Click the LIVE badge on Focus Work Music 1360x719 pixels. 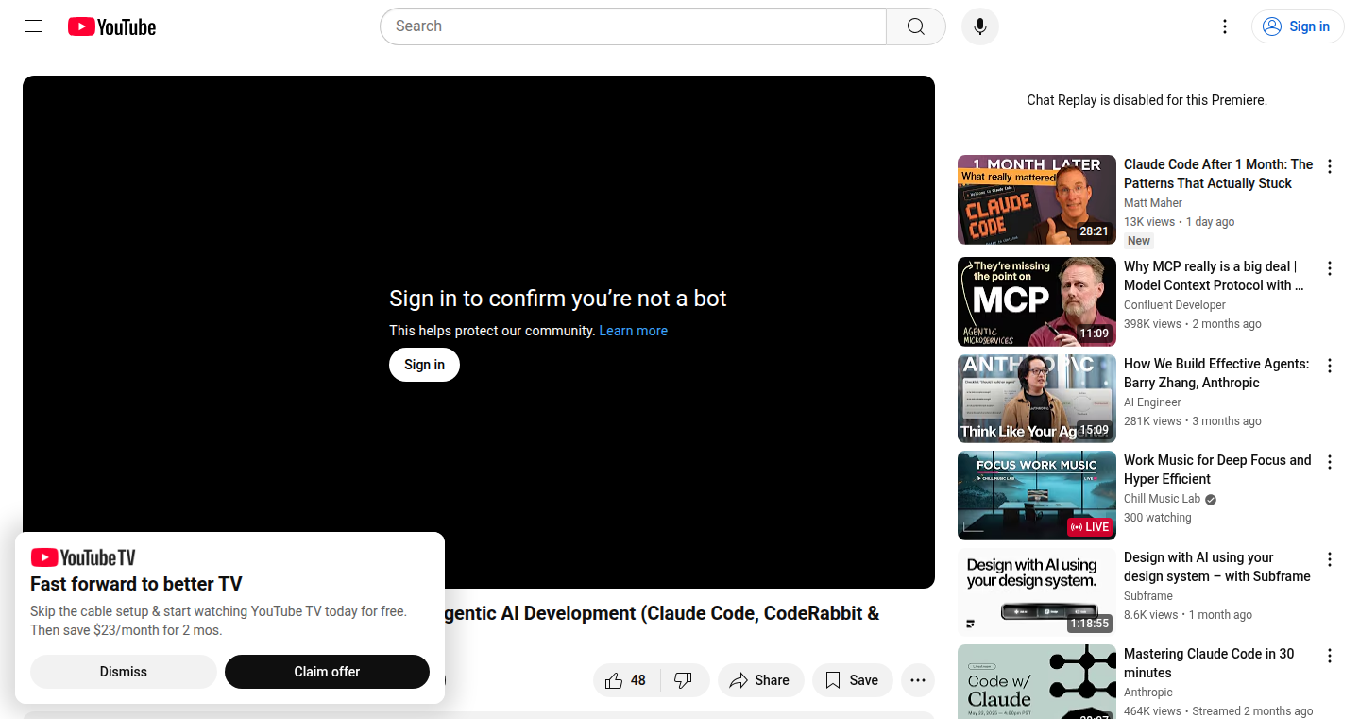1090,527
